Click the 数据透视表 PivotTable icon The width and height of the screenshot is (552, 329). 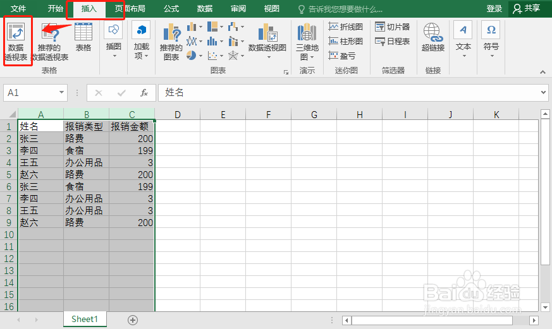pos(16,32)
